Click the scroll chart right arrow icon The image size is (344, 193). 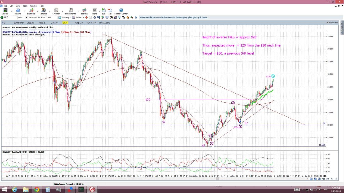point(336,179)
